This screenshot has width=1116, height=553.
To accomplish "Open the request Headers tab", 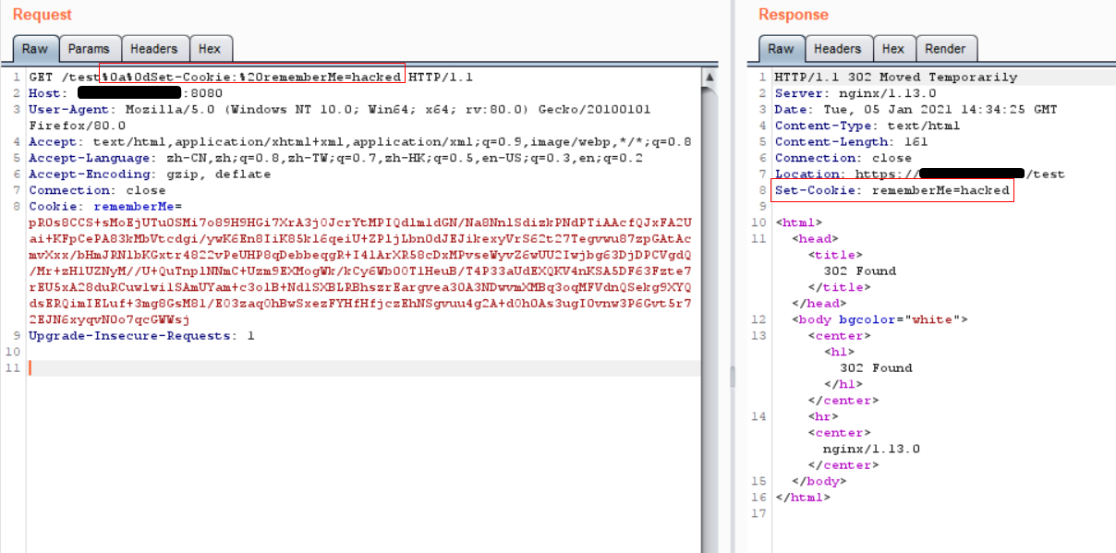I will tap(153, 49).
